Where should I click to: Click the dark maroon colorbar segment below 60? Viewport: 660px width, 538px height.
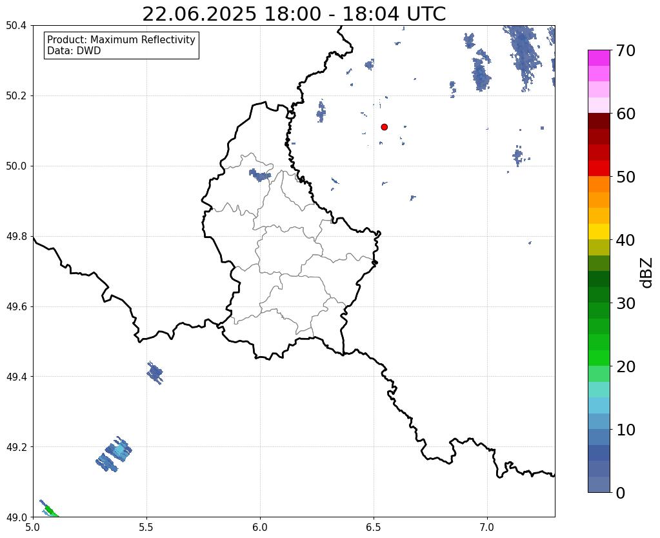599,121
